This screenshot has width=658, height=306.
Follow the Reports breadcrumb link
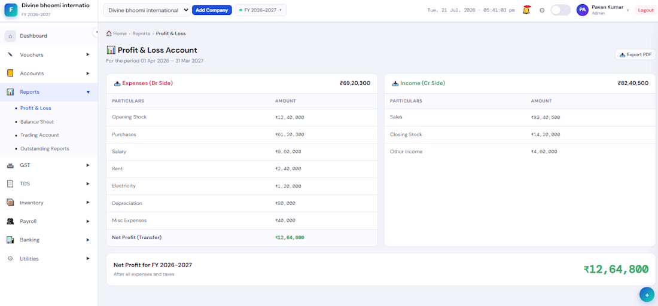141,33
